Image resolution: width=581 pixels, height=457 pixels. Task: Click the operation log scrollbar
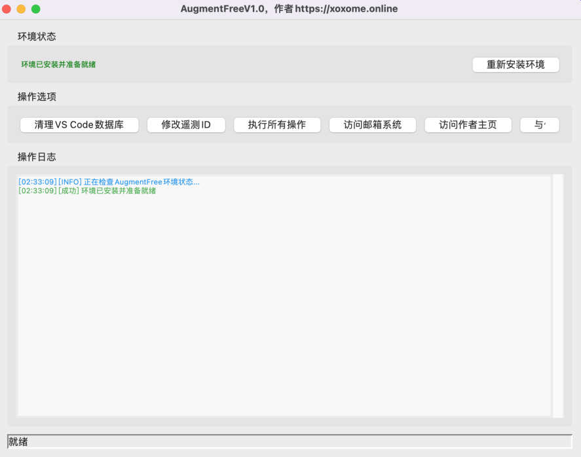pyautogui.click(x=557, y=296)
